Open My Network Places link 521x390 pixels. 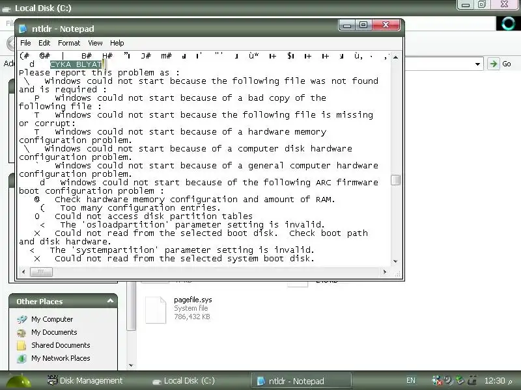tap(61, 358)
